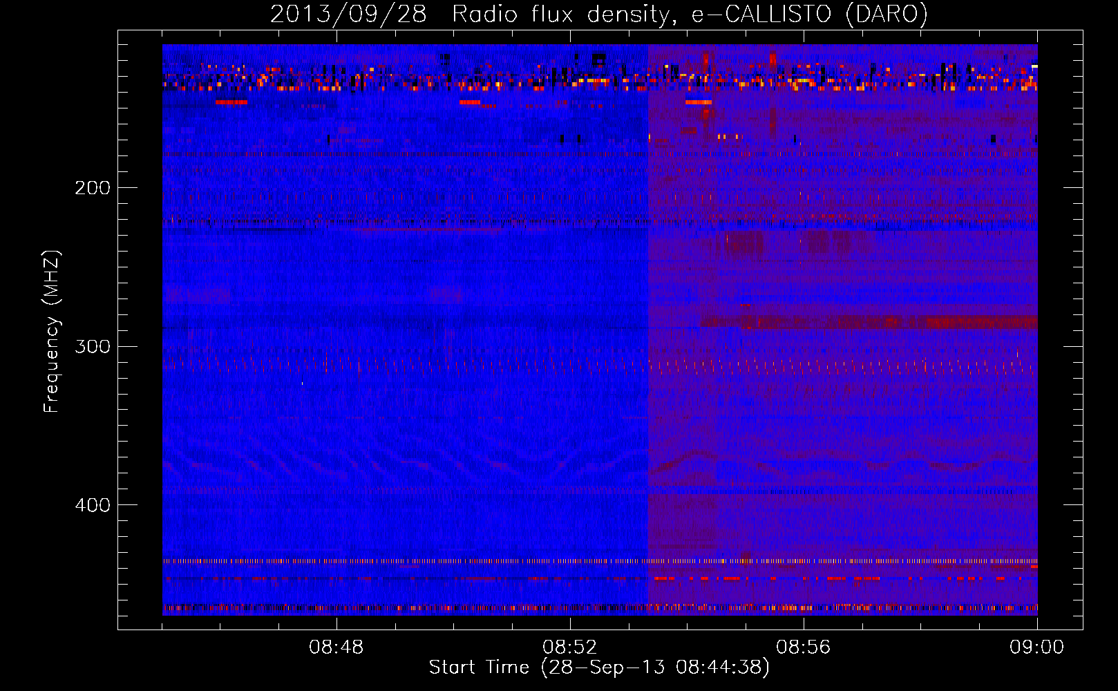Click the 08:52 time axis label
Screen dimensions: 1118x691
(x=570, y=647)
